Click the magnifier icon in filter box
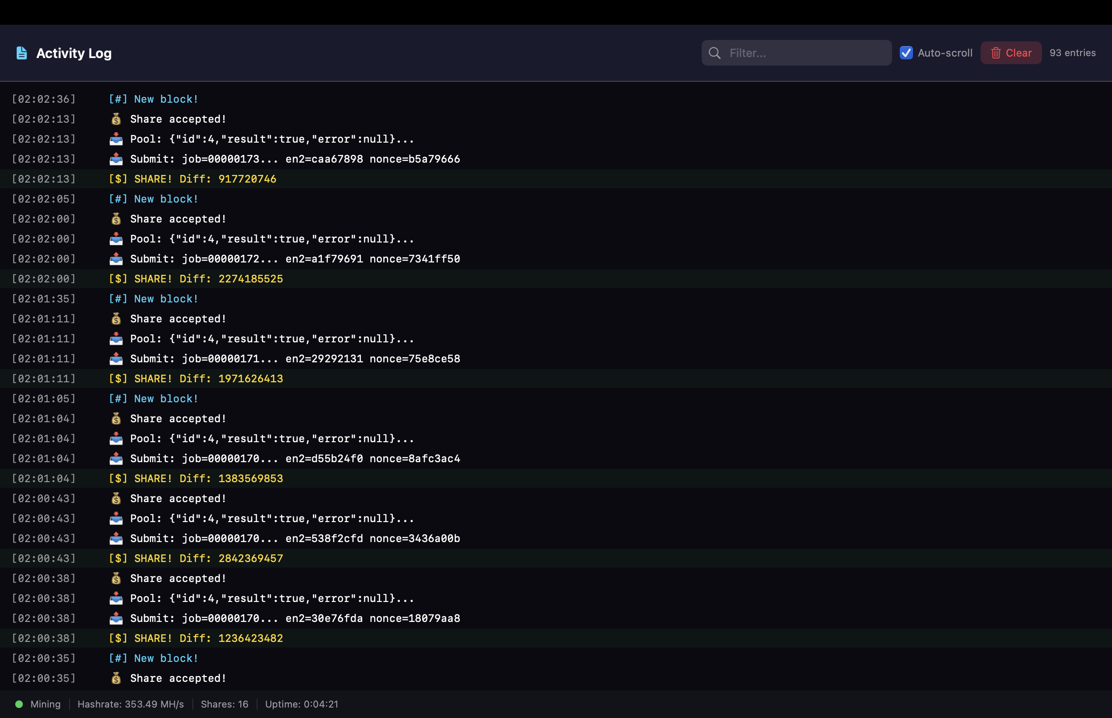The width and height of the screenshot is (1112, 718). coord(714,53)
